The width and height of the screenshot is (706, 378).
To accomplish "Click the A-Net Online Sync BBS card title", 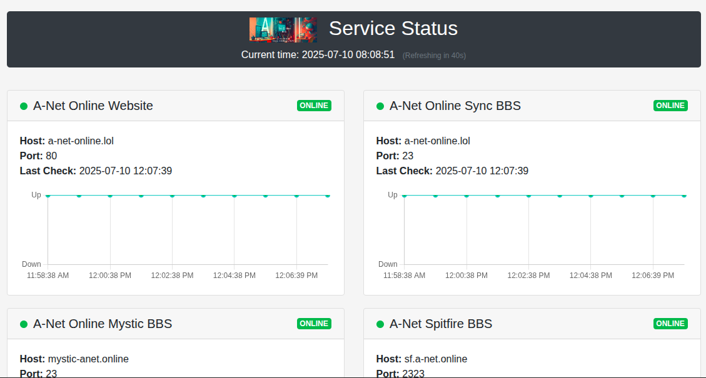I will coord(455,106).
